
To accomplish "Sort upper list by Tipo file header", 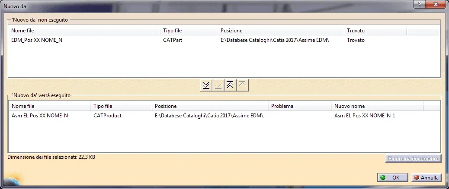I will click(x=189, y=31).
